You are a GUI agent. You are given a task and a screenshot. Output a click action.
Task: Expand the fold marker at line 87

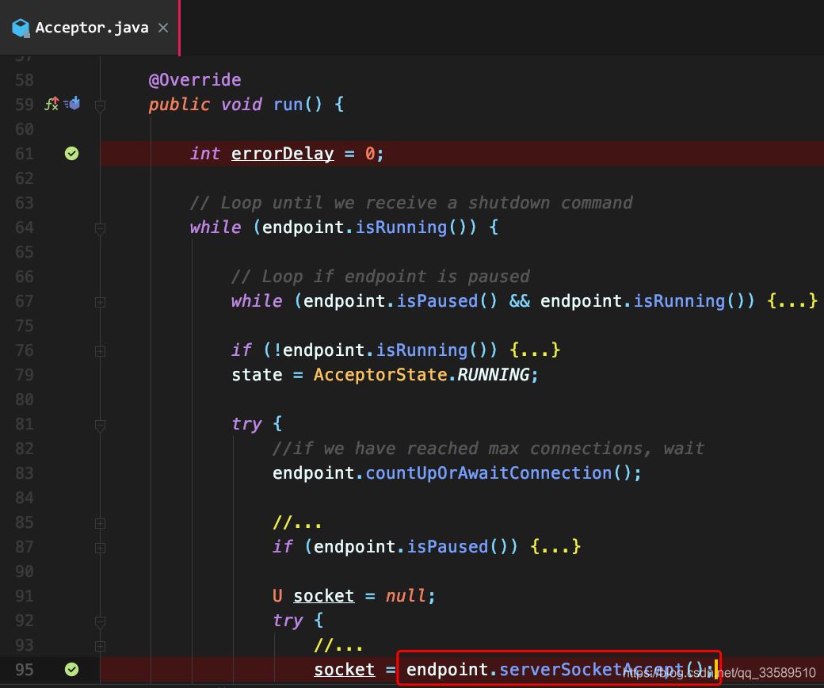pos(100,547)
